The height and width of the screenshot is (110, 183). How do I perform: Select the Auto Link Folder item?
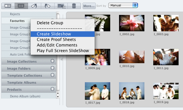16,54
